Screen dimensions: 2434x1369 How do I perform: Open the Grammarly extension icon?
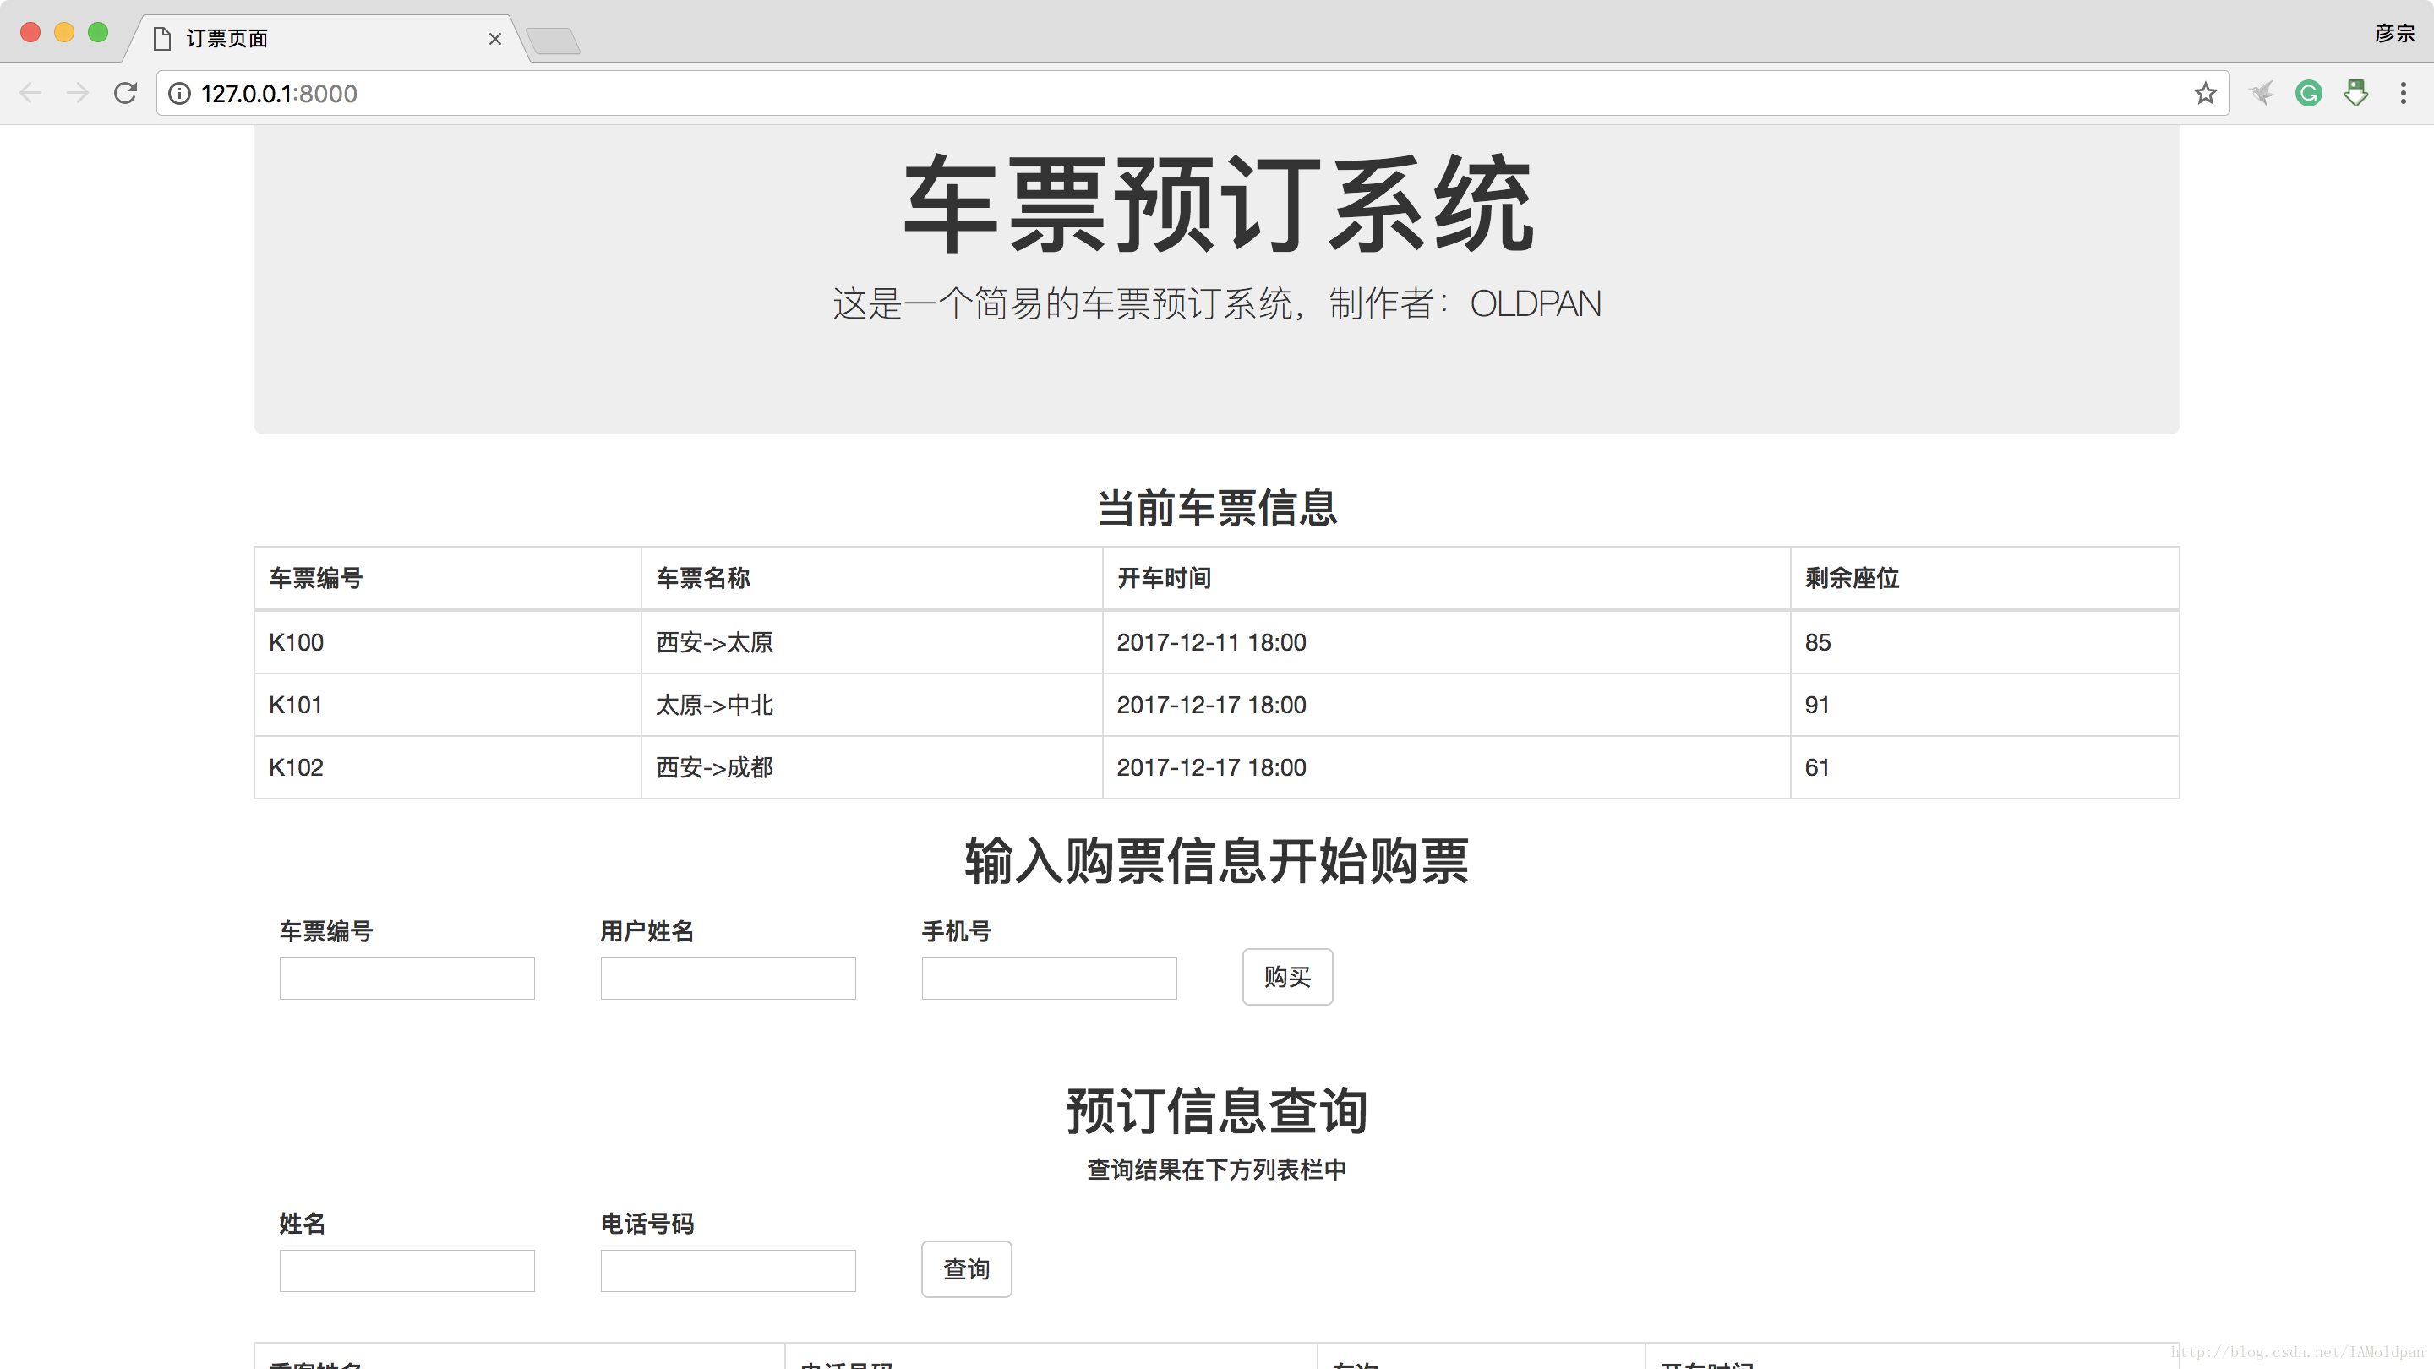pos(2308,93)
